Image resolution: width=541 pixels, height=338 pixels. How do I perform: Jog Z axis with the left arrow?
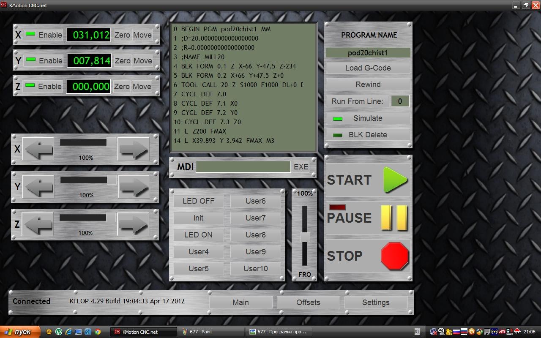point(38,224)
